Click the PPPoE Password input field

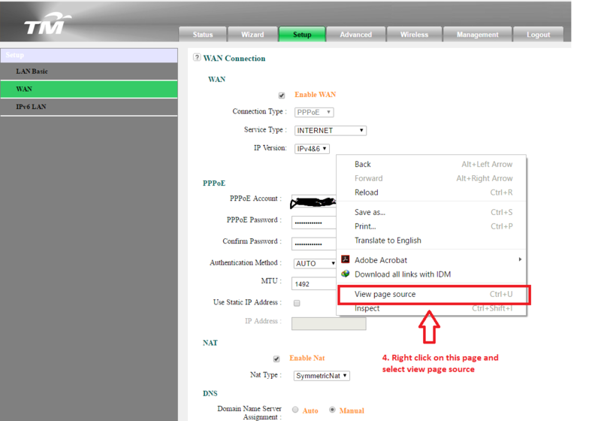click(314, 223)
